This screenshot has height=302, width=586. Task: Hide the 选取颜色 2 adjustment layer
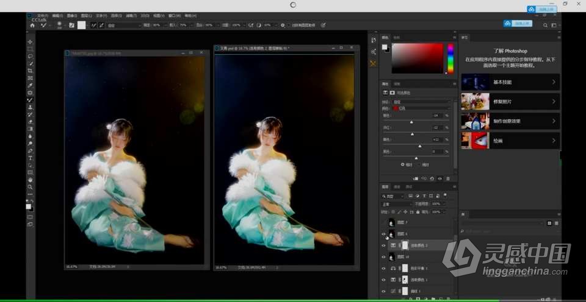pos(383,246)
